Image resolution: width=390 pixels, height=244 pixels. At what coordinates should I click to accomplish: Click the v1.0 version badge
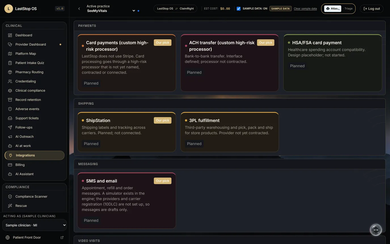(x=60, y=9)
